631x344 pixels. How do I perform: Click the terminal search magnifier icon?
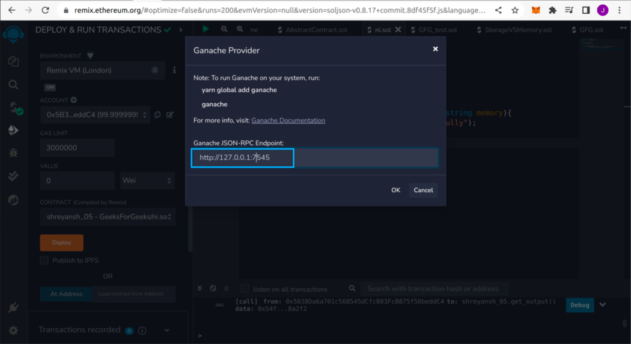pyautogui.click(x=352, y=288)
